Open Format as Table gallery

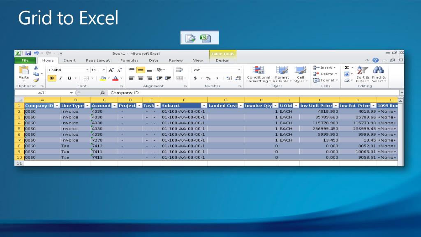point(282,74)
